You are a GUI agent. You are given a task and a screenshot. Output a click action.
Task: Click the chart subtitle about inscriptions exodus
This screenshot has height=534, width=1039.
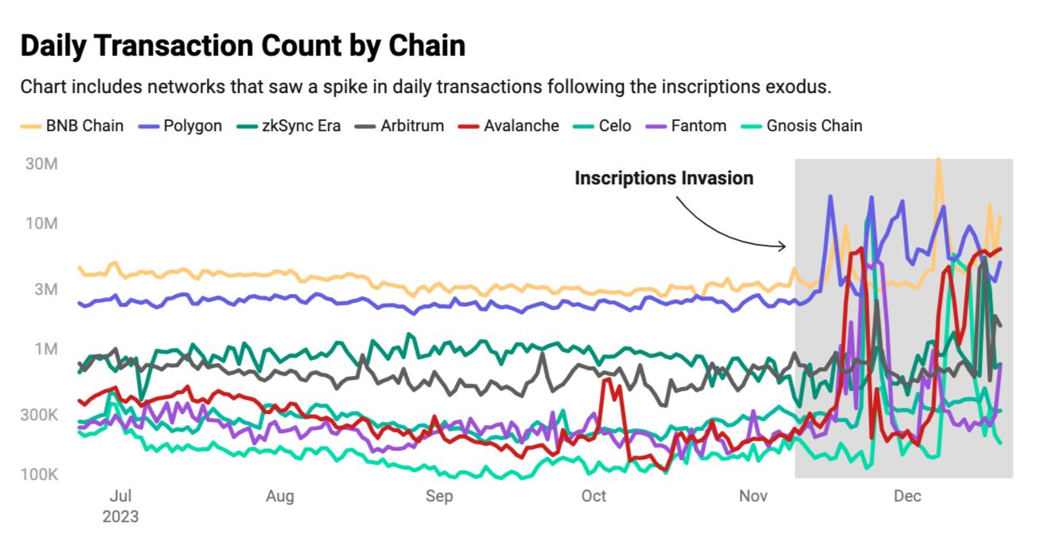pyautogui.click(x=426, y=87)
